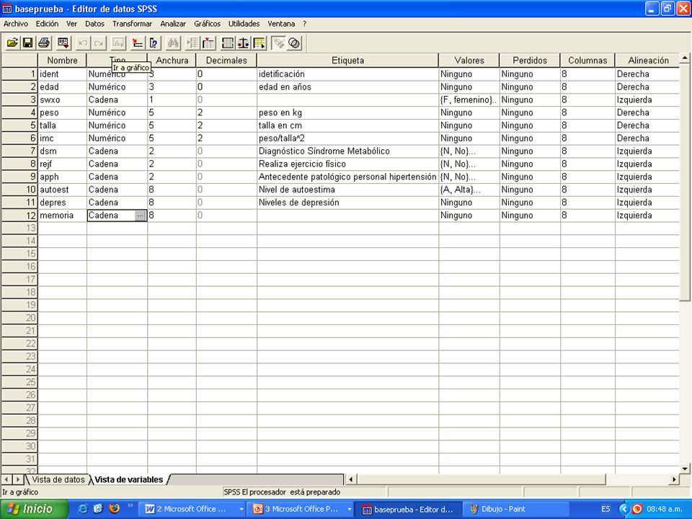Open the ? help menu
Screen dimensions: 692x519
(x=304, y=24)
